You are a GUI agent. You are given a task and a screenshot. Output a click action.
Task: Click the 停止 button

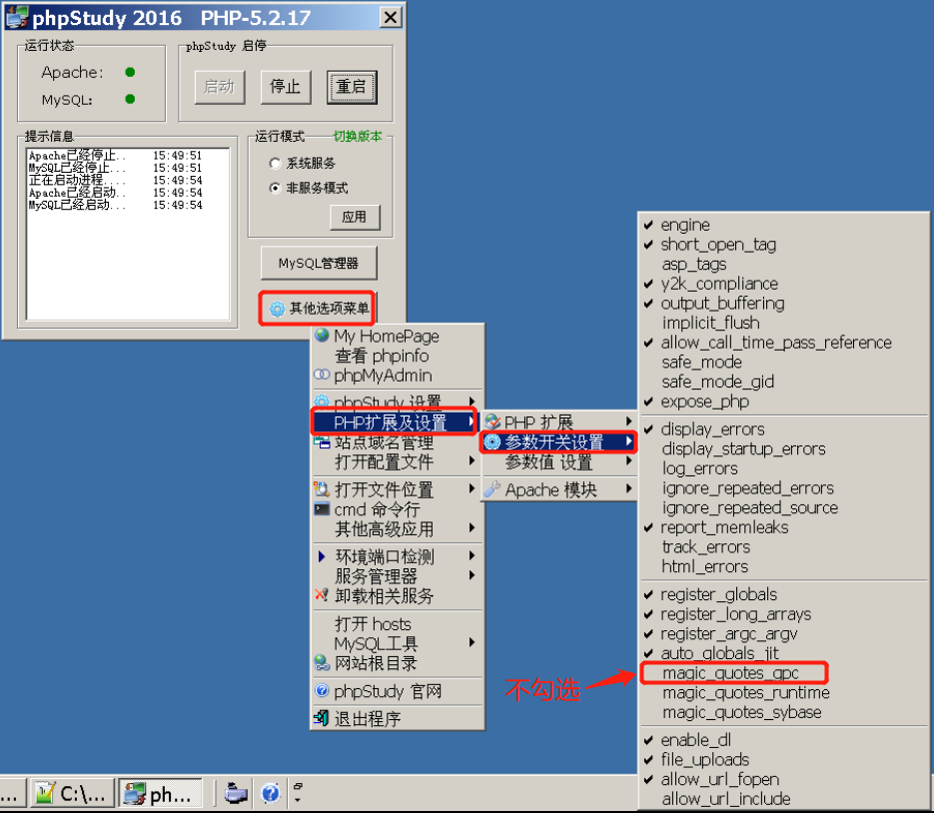point(286,87)
